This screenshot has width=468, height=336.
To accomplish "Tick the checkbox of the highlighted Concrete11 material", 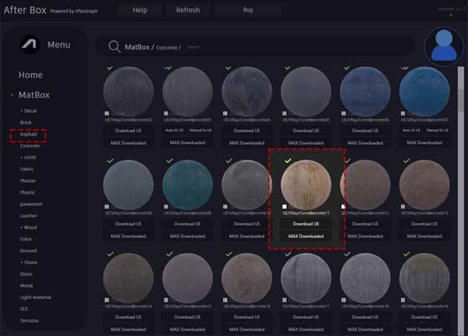I will pos(284,206).
